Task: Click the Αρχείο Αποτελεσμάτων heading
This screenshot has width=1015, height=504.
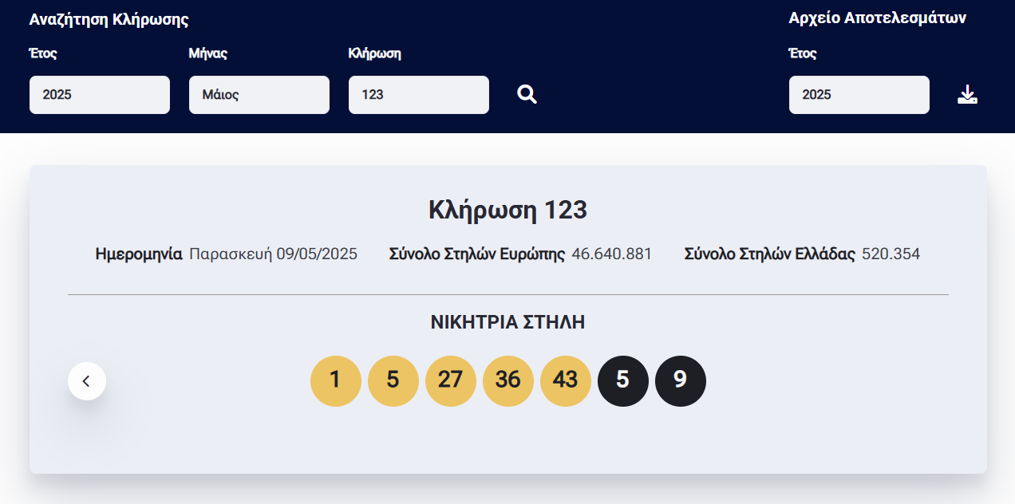Action: [x=878, y=18]
